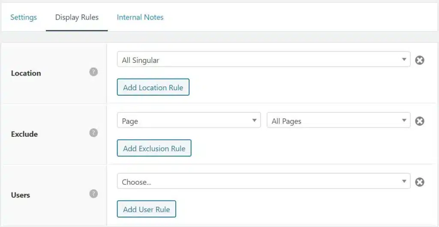Open the Internal Notes tab
This screenshot has height=227, width=439.
tap(140, 17)
